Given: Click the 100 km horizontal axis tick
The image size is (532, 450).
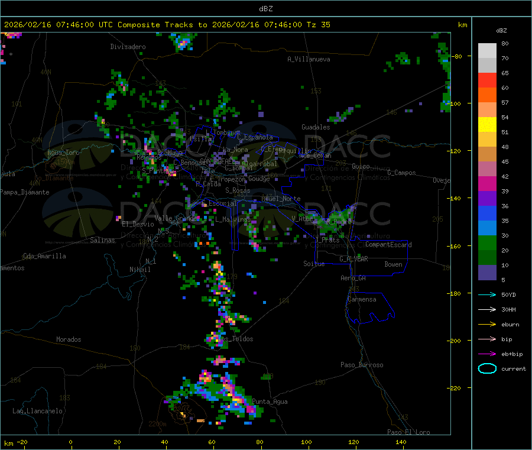Looking at the screenshot, I should coord(306,442).
